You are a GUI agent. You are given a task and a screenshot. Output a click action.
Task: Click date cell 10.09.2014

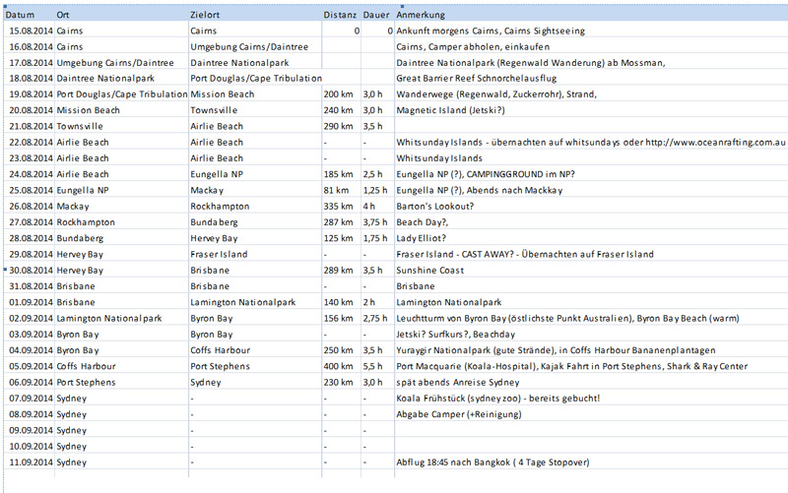pos(31,447)
